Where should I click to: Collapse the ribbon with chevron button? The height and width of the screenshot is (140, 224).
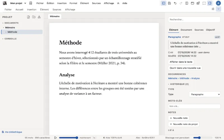(218, 9)
